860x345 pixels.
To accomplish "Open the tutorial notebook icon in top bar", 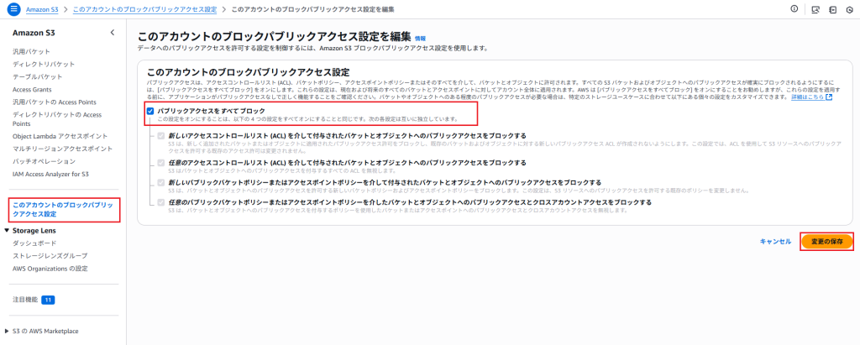I will tap(832, 9).
